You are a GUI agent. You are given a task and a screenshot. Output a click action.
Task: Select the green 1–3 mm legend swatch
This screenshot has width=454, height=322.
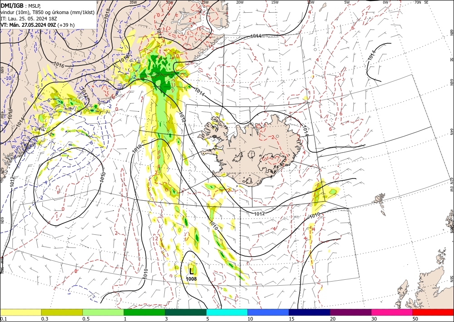coord(144,312)
